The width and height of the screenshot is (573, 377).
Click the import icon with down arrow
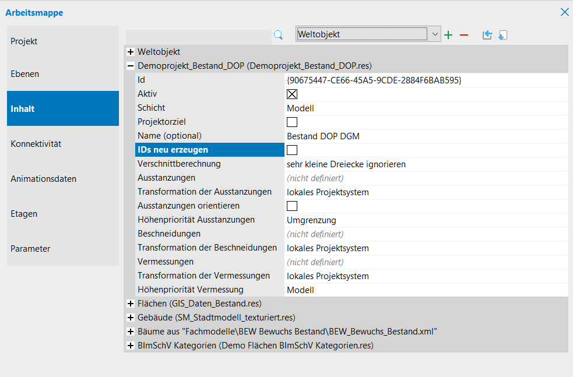pyautogui.click(x=502, y=35)
